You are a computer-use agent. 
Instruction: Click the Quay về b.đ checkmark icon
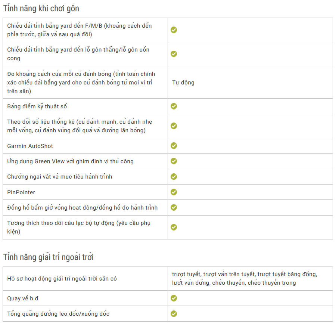tap(174, 298)
